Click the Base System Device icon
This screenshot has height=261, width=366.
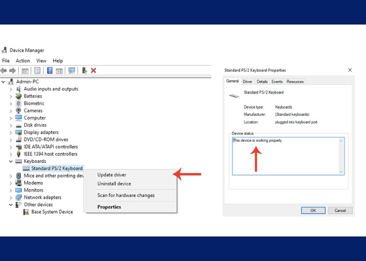click(x=26, y=212)
